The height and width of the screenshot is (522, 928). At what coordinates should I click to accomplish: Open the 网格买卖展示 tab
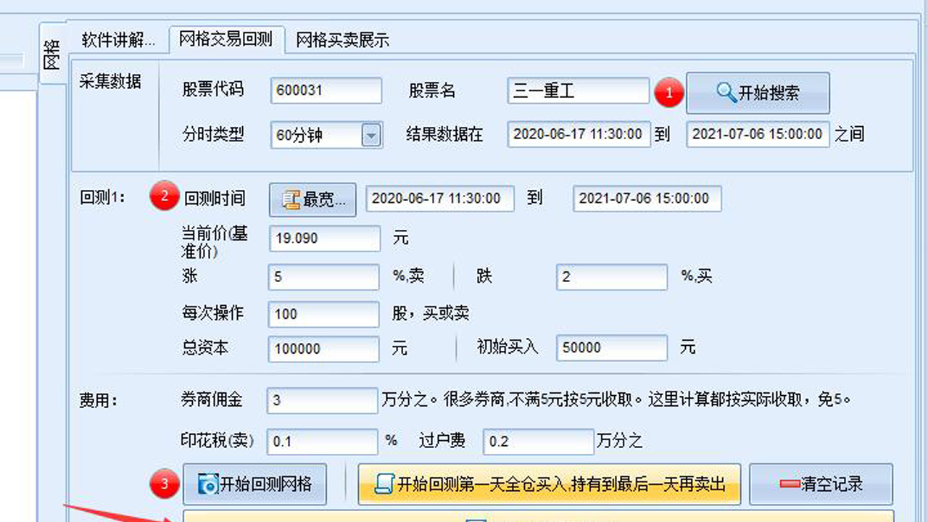click(x=343, y=41)
